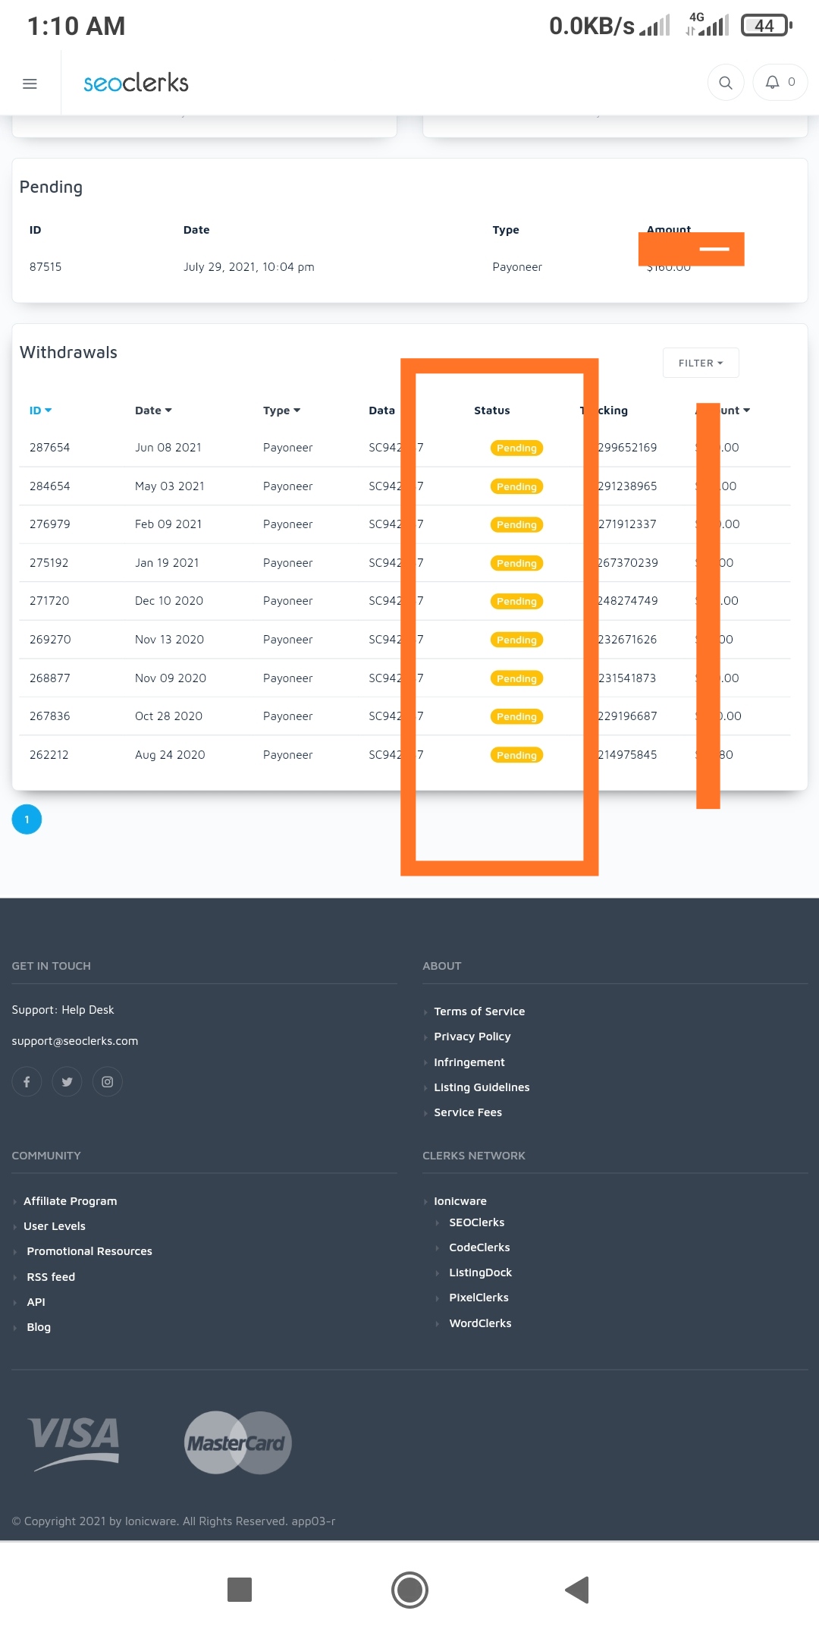Click the Pending badge for withdrawal 287654

coord(516,448)
